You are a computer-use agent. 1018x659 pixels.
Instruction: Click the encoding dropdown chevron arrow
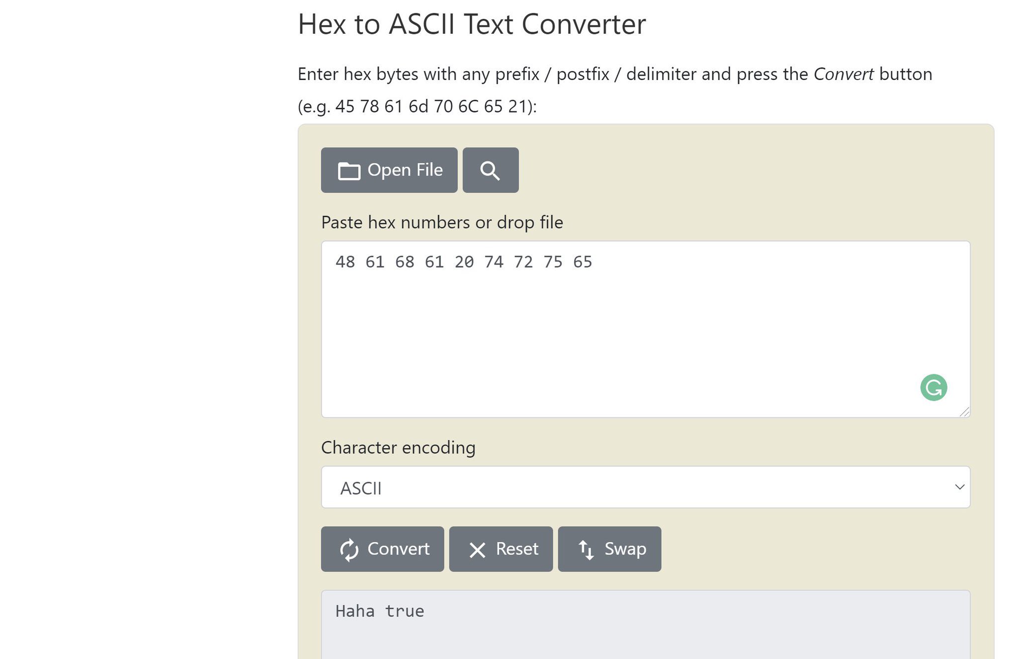pos(960,488)
